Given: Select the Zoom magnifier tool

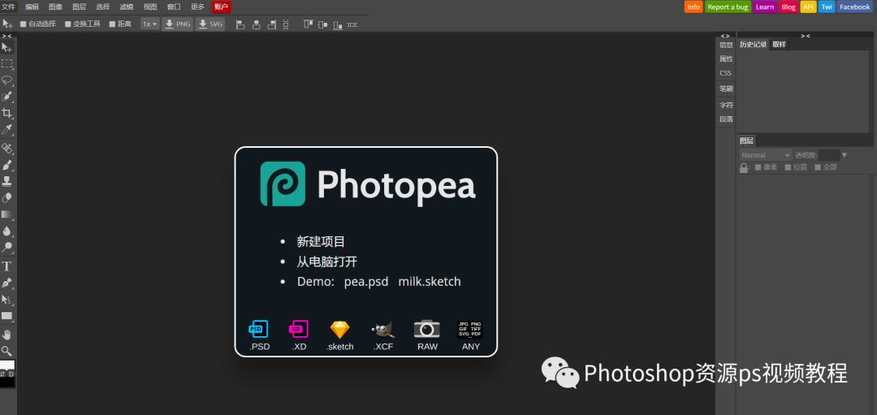Looking at the screenshot, I should [x=7, y=351].
